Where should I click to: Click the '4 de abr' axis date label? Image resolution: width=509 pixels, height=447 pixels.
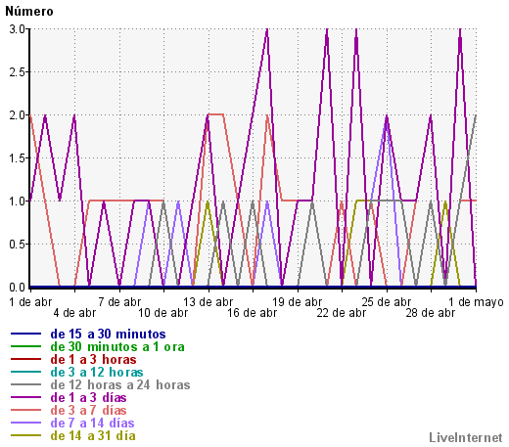pyautogui.click(x=74, y=313)
